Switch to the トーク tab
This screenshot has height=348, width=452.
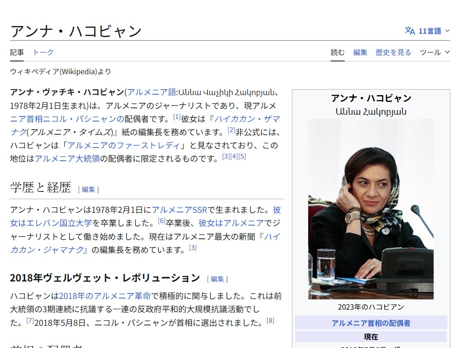pos(43,52)
